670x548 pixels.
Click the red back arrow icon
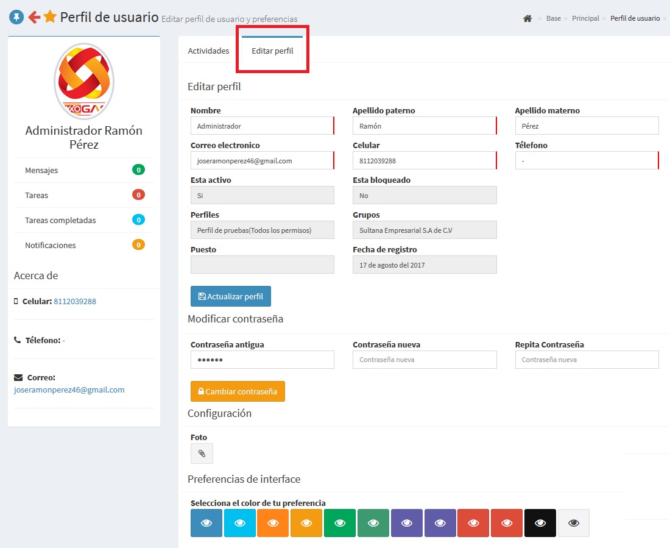coord(34,18)
